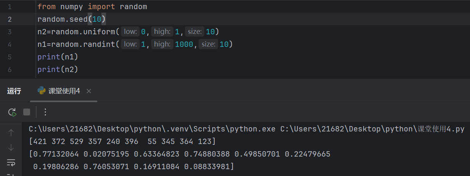Toggle soft-wrap in run console
The height and width of the screenshot is (176, 470).
pos(11,163)
